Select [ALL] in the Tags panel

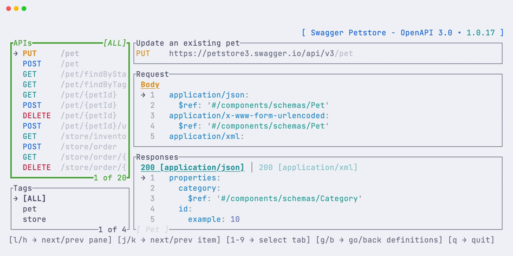33,198
